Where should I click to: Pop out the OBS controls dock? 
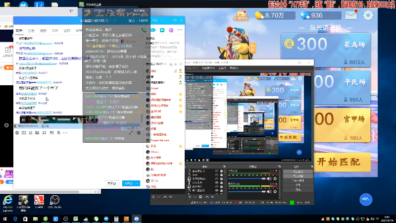[x=312, y=167]
